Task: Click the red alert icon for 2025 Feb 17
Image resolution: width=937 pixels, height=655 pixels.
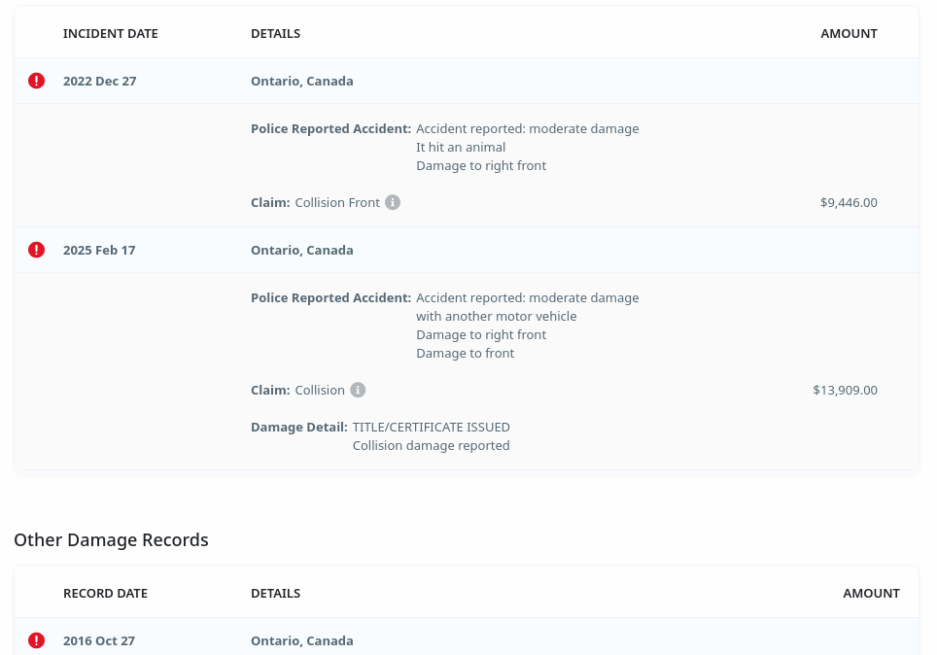Action: [x=37, y=250]
